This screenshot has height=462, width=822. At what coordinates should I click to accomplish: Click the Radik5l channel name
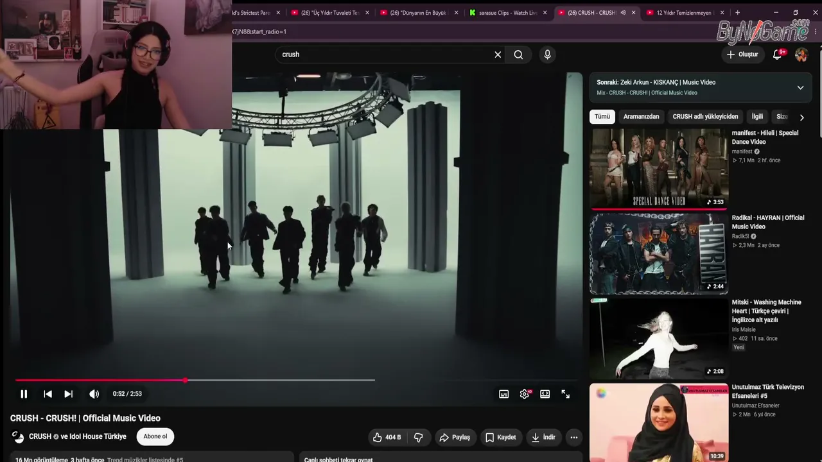click(x=740, y=236)
